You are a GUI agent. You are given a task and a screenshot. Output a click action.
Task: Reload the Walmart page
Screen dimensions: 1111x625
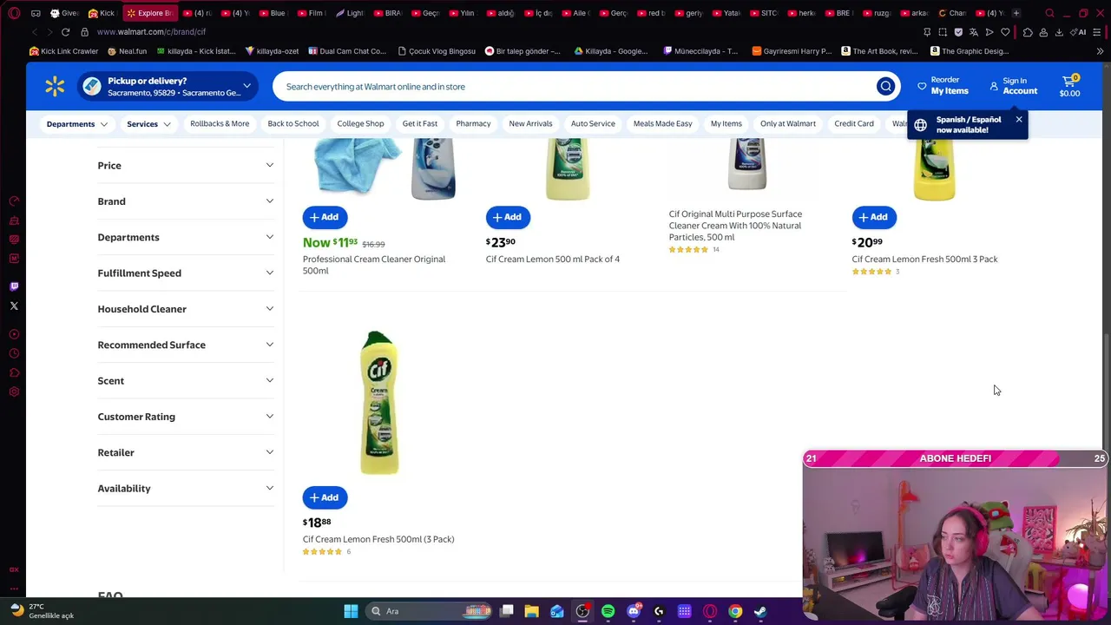(x=65, y=32)
